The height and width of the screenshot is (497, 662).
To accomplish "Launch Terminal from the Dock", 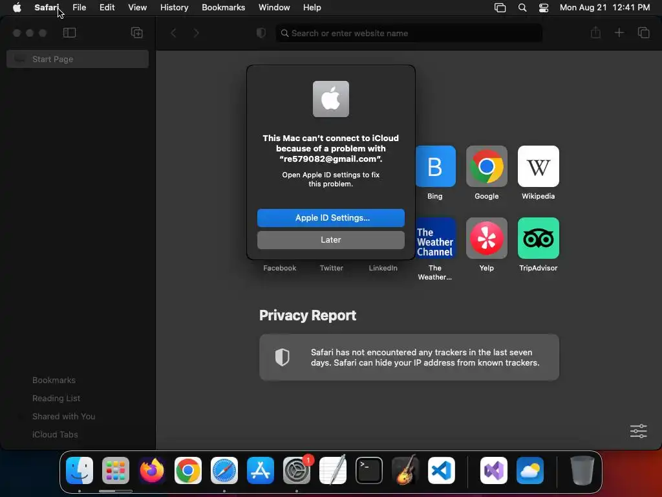I will 369,470.
